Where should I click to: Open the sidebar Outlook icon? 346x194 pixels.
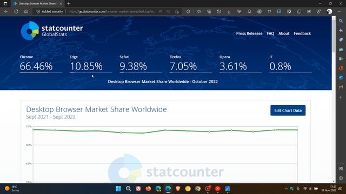coord(341,78)
